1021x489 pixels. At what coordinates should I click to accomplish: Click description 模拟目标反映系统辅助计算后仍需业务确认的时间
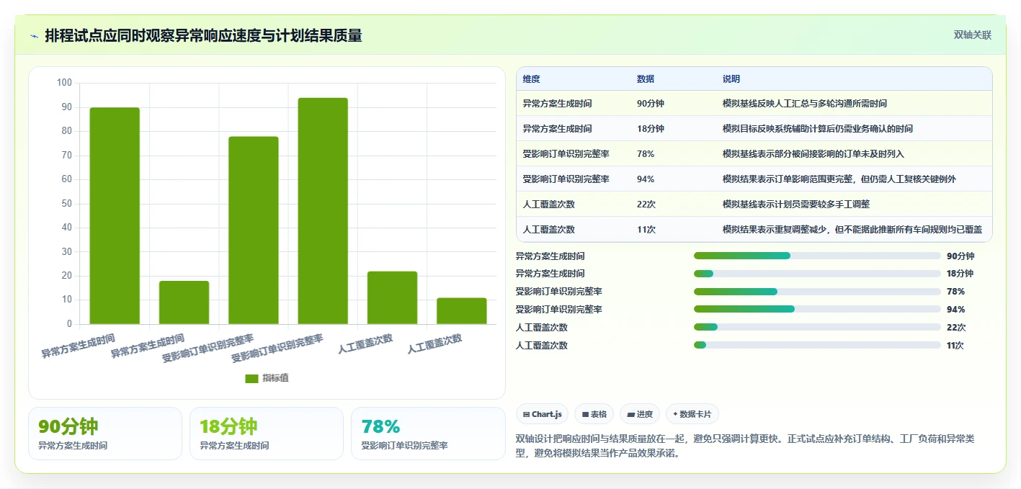coord(818,129)
